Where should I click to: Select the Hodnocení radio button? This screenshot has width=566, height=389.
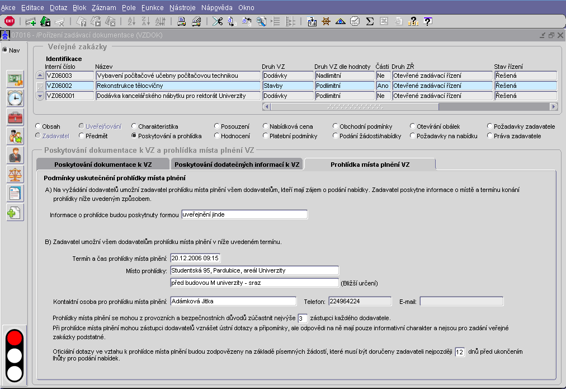click(x=217, y=136)
